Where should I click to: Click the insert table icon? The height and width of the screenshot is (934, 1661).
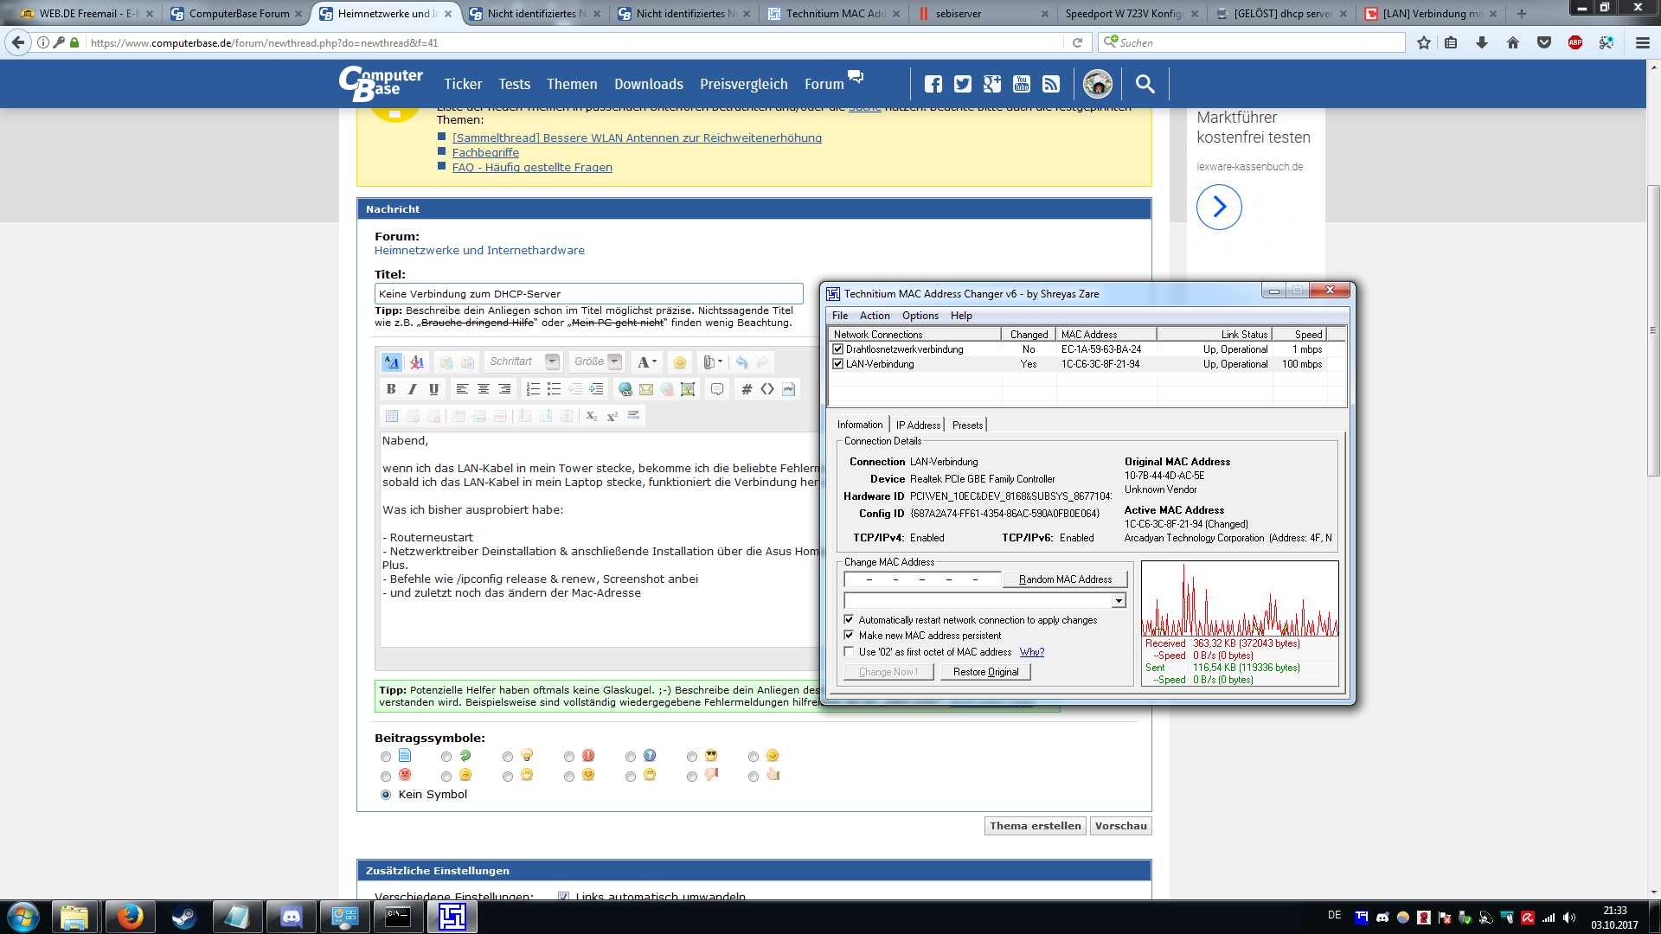[x=392, y=416]
